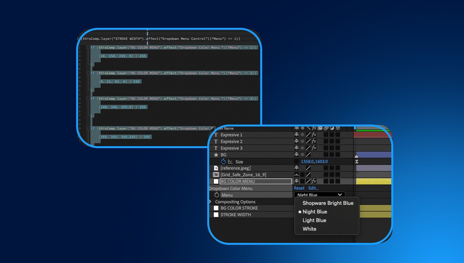Click the text layer icon of Expresive 1
464x263 pixels.
(x=216, y=135)
